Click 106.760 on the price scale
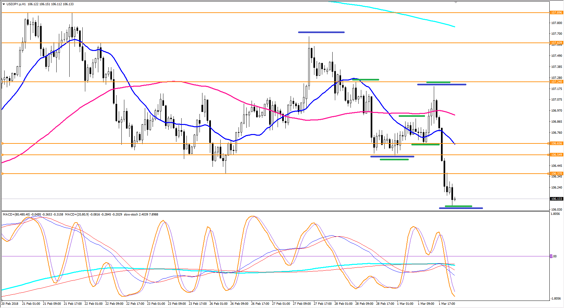This screenshot has width=564, height=308. [x=557, y=133]
